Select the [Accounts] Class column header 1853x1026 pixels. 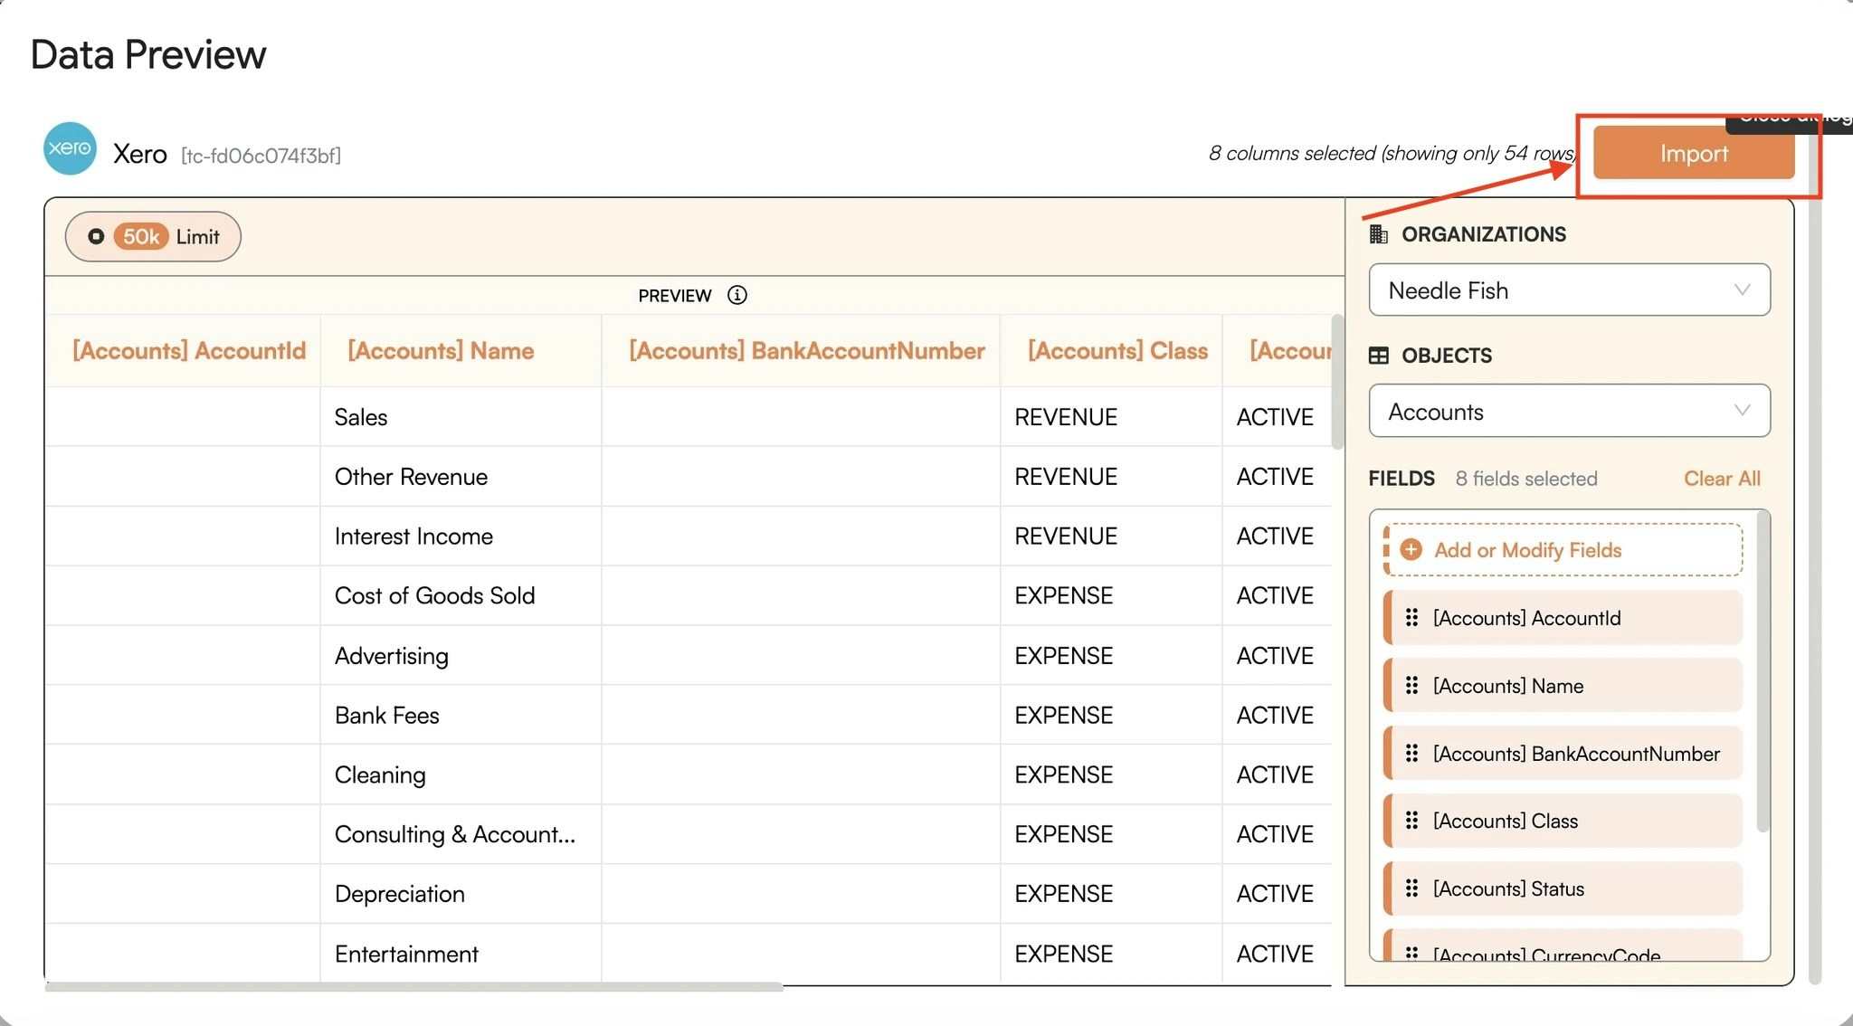click(1117, 351)
